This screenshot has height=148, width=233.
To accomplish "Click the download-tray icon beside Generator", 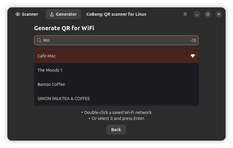I will [x=52, y=14].
